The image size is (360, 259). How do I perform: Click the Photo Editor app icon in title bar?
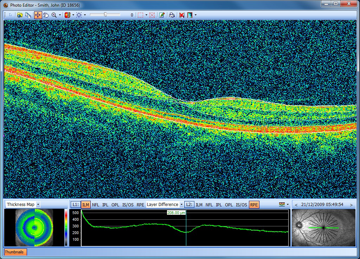tap(6, 5)
